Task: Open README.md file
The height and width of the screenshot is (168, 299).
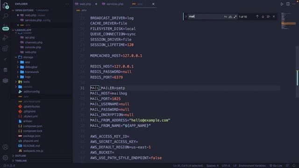Action: (x=31, y=146)
